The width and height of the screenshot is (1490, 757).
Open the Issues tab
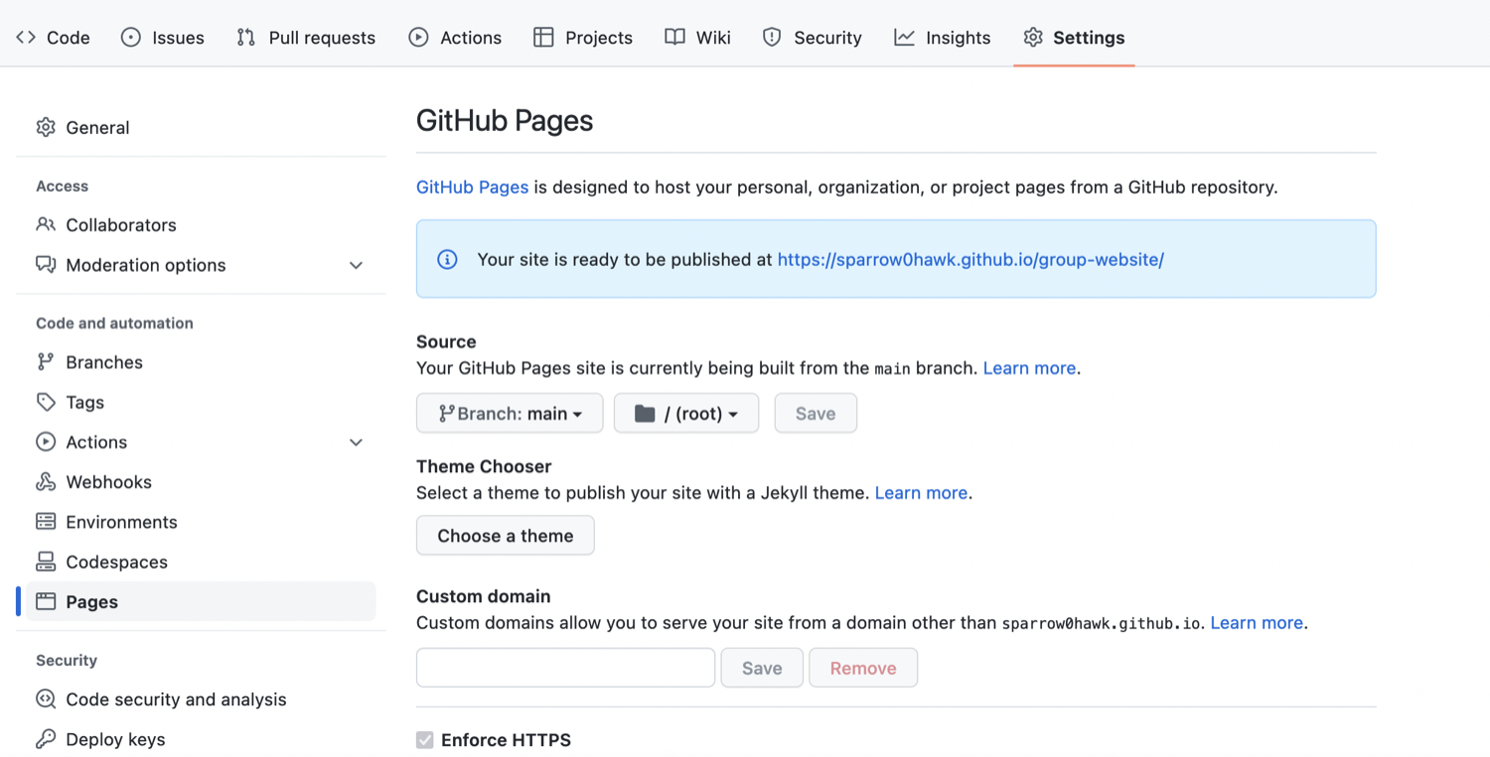[163, 38]
